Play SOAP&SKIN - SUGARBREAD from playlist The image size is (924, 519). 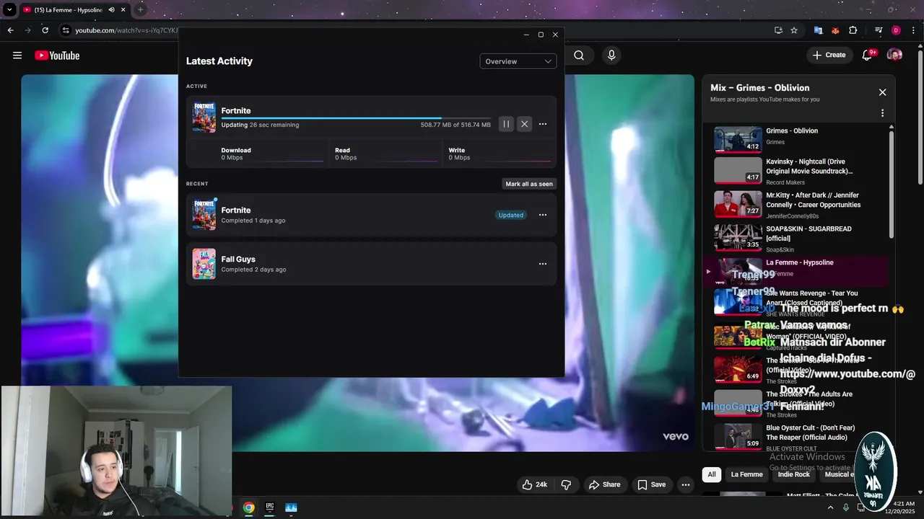[799, 239]
